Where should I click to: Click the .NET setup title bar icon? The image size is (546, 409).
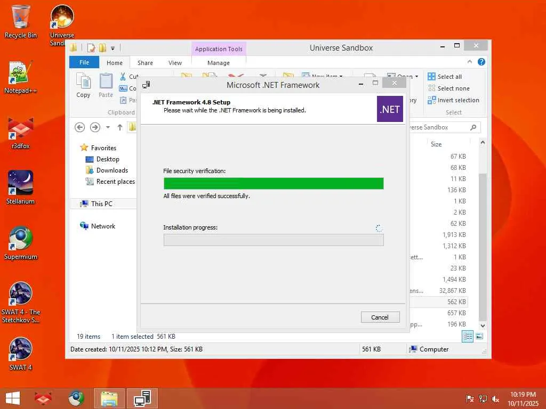(146, 85)
